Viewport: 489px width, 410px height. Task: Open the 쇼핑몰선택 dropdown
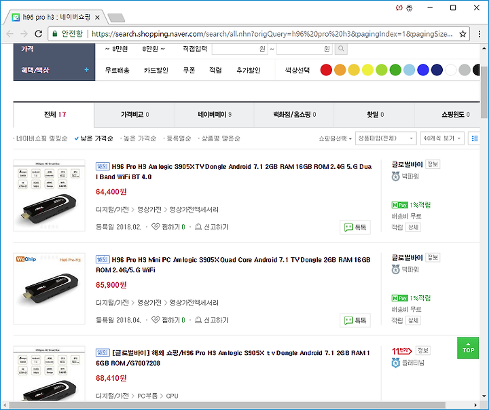pos(335,138)
